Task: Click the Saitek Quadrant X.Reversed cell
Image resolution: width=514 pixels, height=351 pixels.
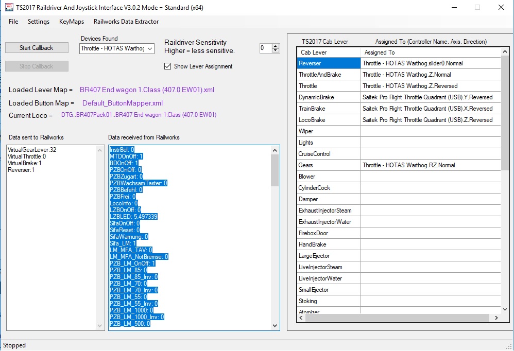Action: point(431,109)
